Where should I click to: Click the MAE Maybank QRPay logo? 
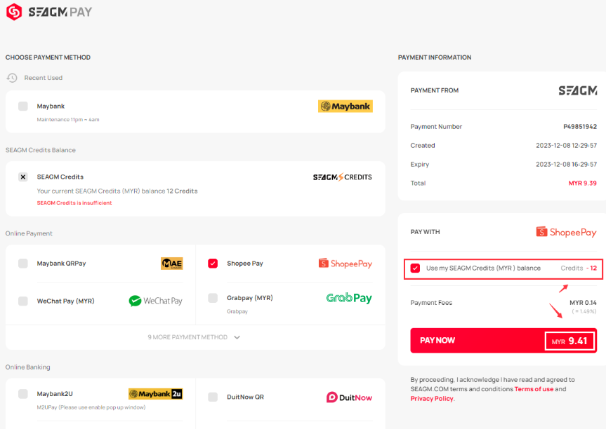[172, 264]
